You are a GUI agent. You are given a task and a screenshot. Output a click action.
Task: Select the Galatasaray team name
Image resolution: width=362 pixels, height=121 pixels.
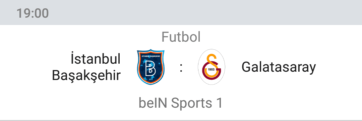pyautogui.click(x=279, y=67)
